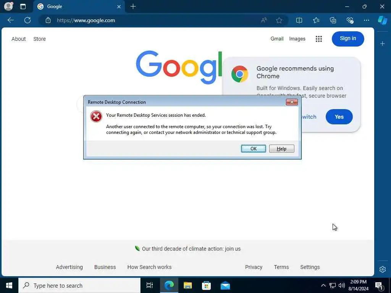Open Browser essentials heart icon
Image resolution: width=391 pixels, height=293 pixels.
pos(350,21)
